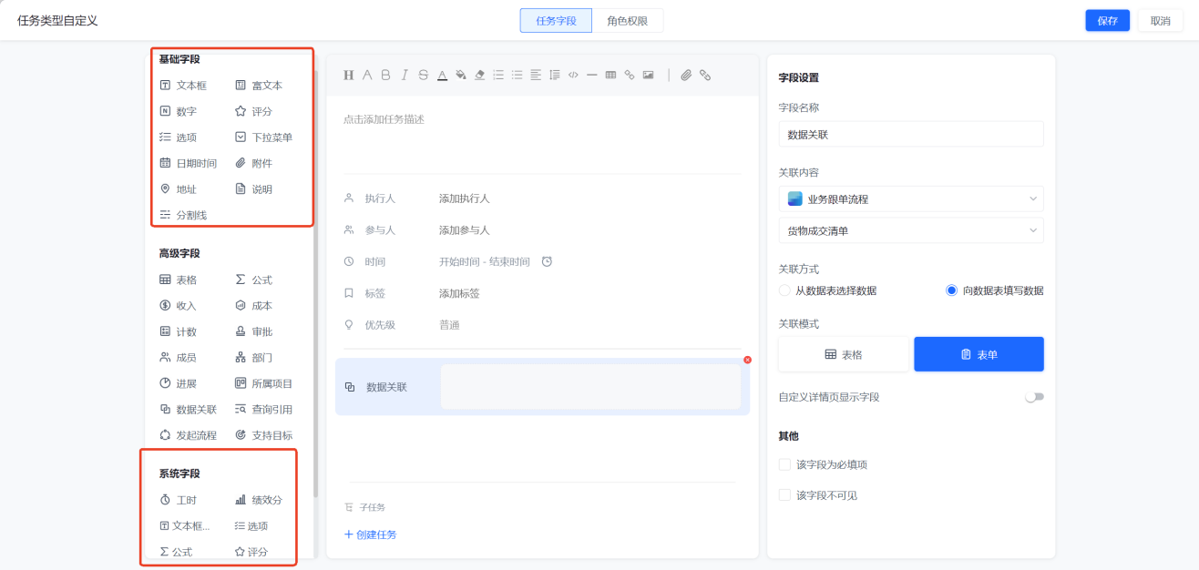Open the background fill color tool
Viewport: 1199px width, 570px height.
[461, 76]
